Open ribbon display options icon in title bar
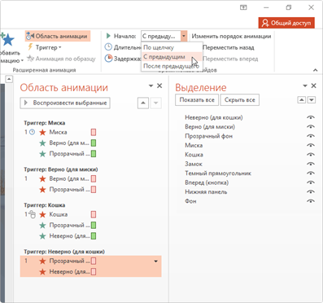This screenshot has height=303, width=323. tap(243, 7)
